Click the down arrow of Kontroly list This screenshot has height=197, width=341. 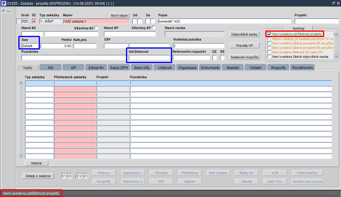(x=336, y=57)
